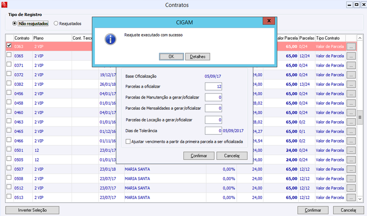This screenshot has height=216, width=367.
Task: Open ellipsis button for contract 0501
Action: click(x=351, y=150)
